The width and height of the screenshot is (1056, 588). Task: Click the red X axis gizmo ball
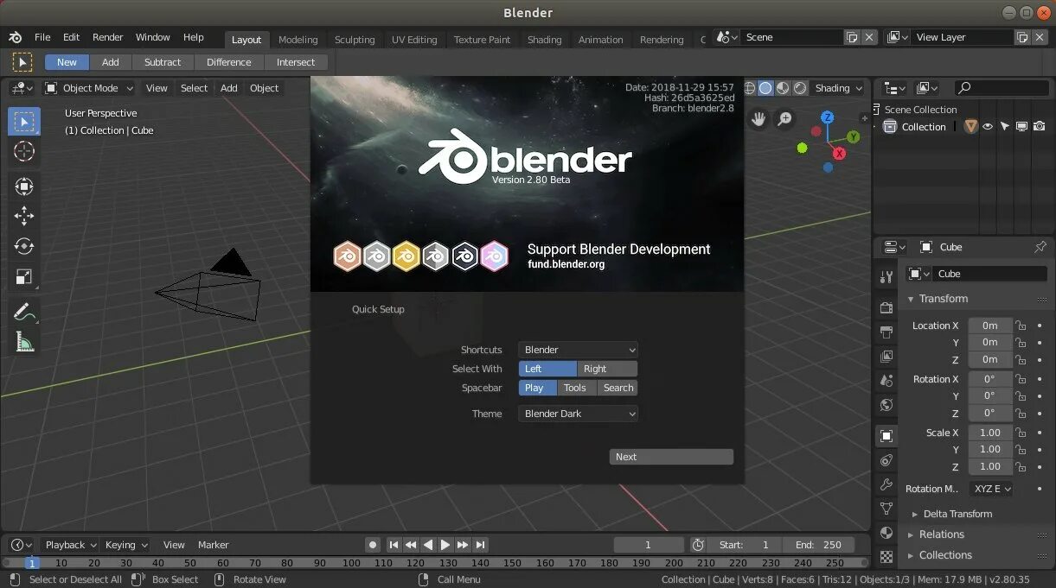click(838, 153)
